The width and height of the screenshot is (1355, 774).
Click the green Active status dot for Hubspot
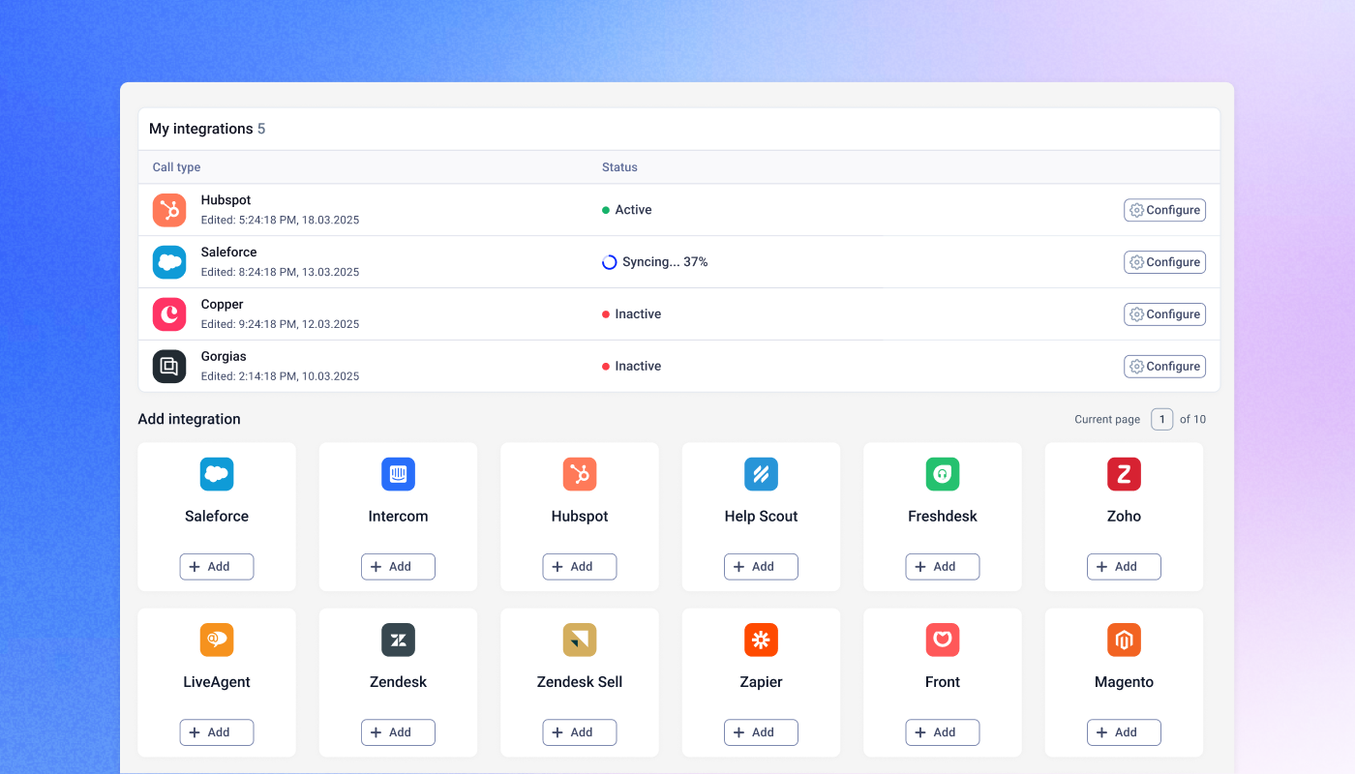pos(606,210)
